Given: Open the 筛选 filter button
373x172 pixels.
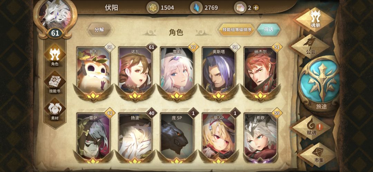Looking at the screenshot, I should click(x=269, y=30).
